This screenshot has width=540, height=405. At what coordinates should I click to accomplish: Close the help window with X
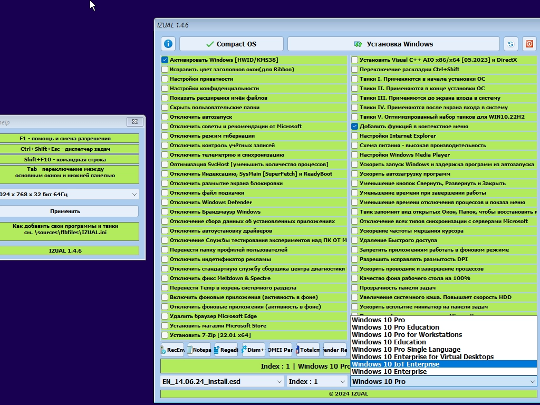[134, 122]
